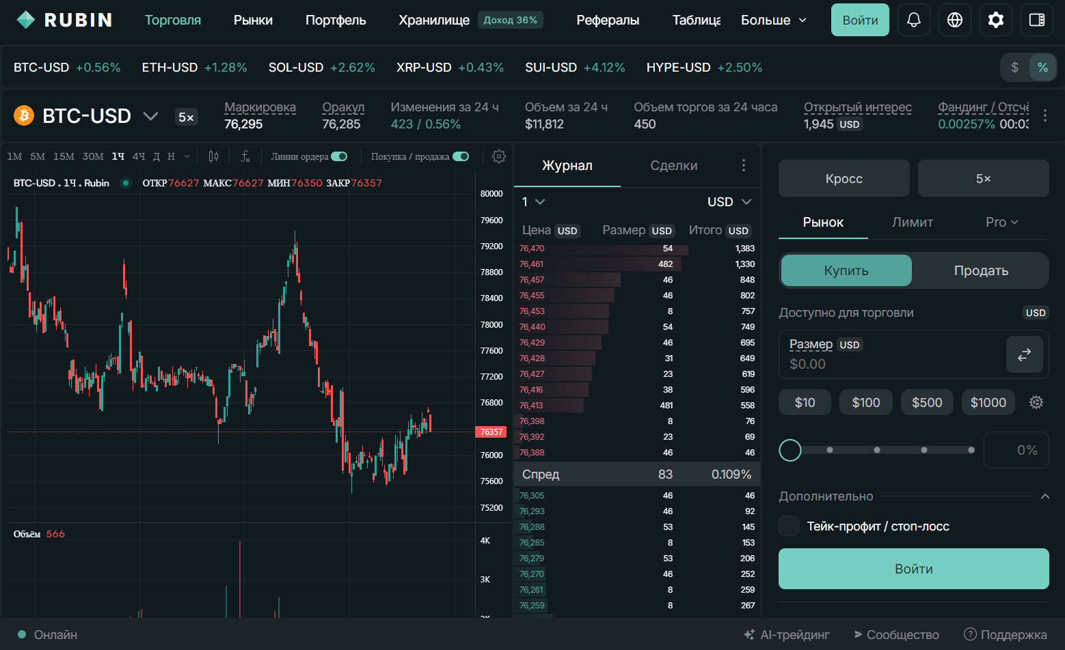
Task: Open order book grouping dropdown 1
Action: click(x=533, y=201)
